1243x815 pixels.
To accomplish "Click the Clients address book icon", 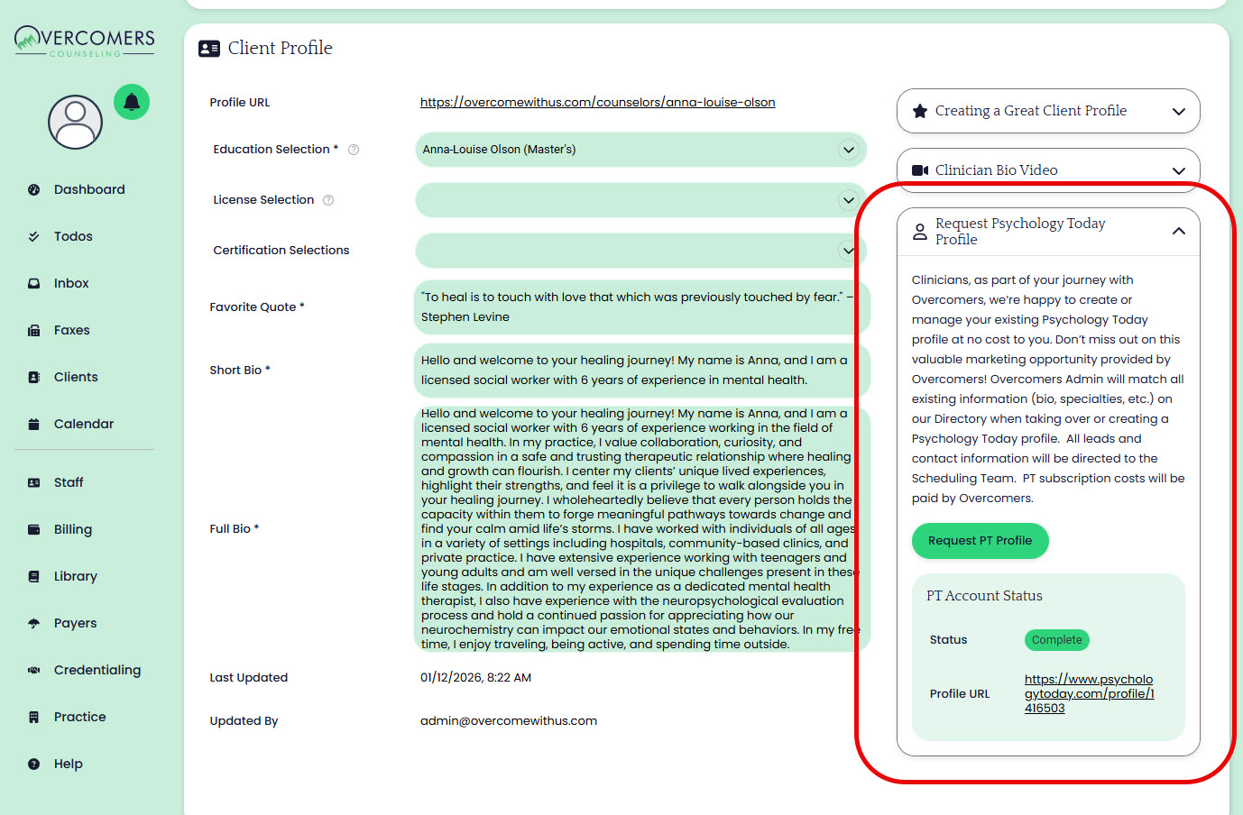I will tap(34, 377).
